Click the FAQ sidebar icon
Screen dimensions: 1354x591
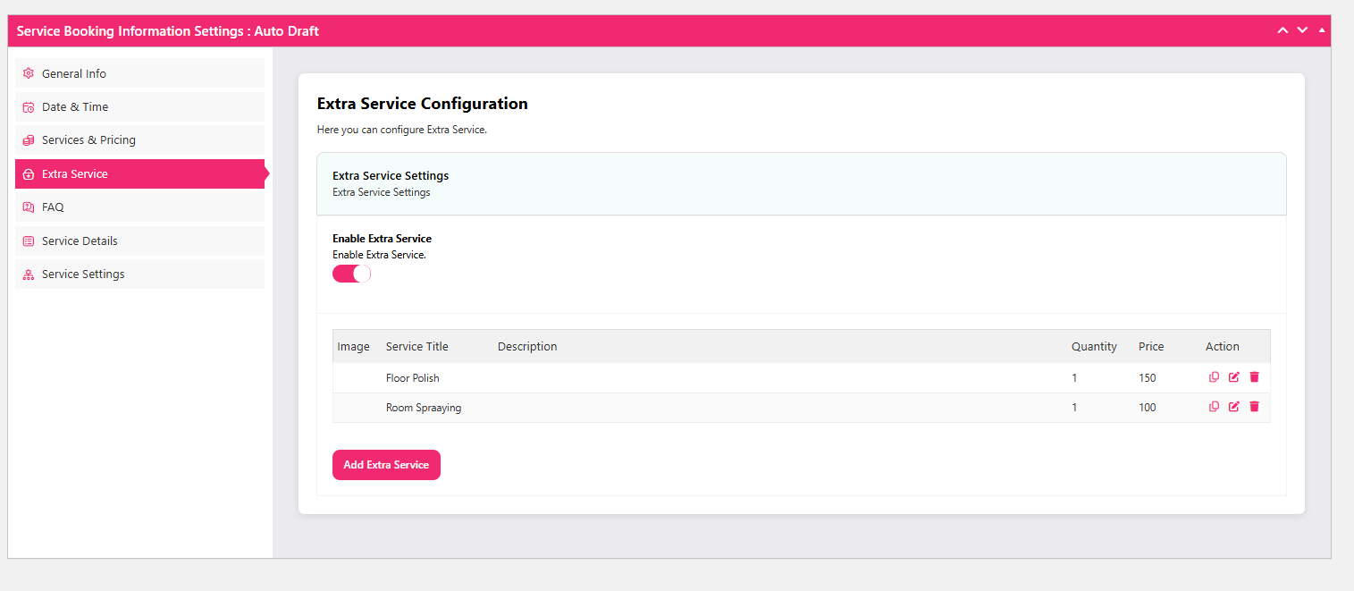(29, 207)
